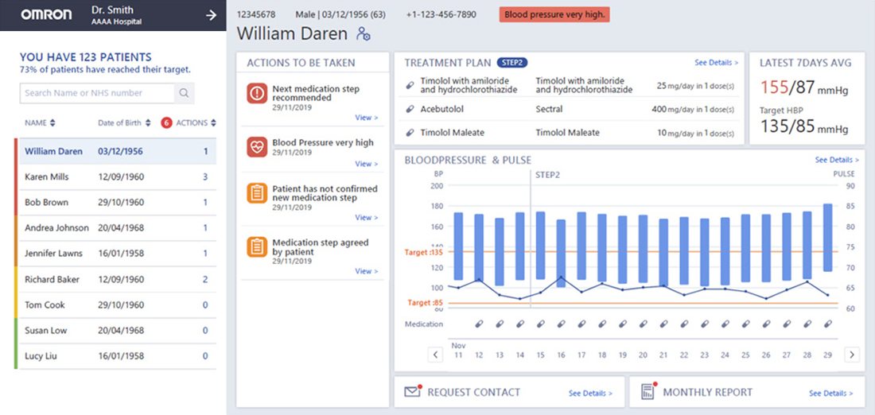Click the heart icon for Blood Pressure very high
This screenshot has width=875, height=415.
point(257,146)
